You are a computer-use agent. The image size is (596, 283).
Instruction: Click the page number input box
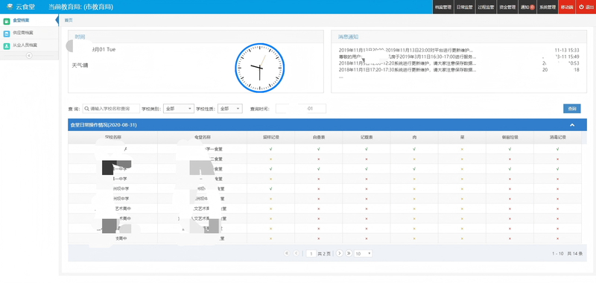(x=311, y=253)
